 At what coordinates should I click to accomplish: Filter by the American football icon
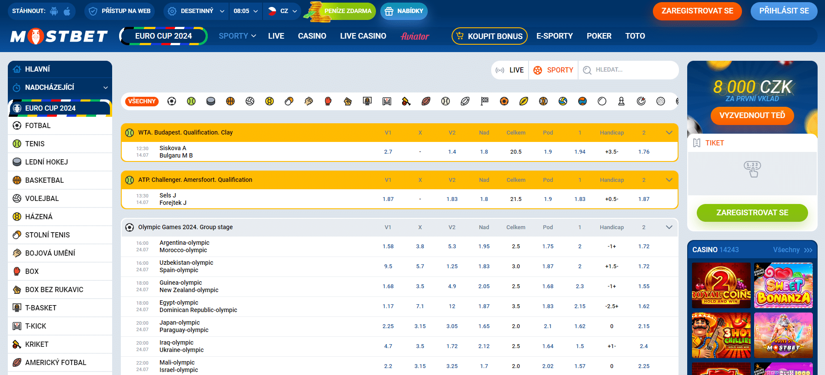pyautogui.click(x=426, y=101)
